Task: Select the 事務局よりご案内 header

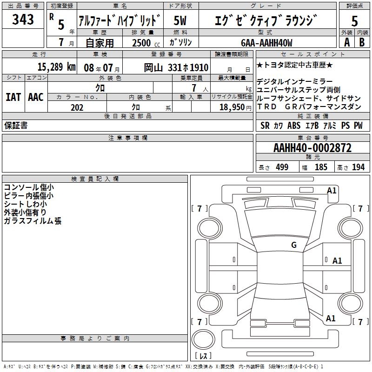Action: (95, 339)
